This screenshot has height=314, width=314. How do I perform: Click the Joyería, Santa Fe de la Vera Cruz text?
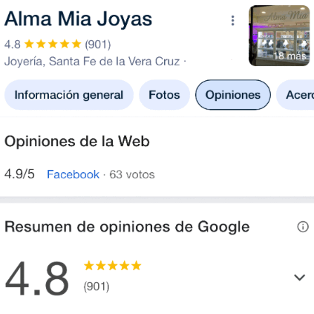pyautogui.click(x=92, y=62)
